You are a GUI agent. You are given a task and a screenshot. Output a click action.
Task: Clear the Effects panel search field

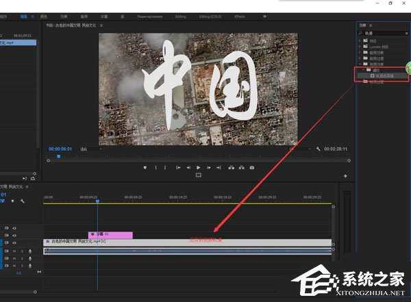point(406,34)
